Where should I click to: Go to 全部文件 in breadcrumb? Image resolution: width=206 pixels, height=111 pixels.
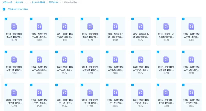click(19, 2)
